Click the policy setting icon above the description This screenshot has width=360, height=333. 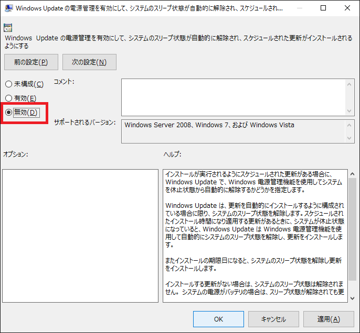coord(8,28)
